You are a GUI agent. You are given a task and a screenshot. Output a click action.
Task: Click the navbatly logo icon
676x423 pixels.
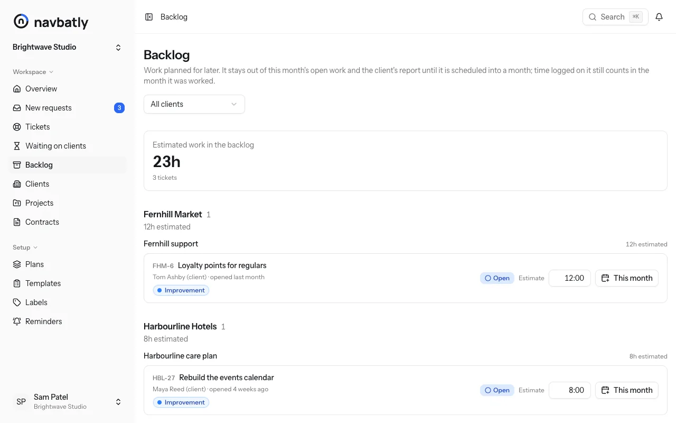click(x=21, y=22)
